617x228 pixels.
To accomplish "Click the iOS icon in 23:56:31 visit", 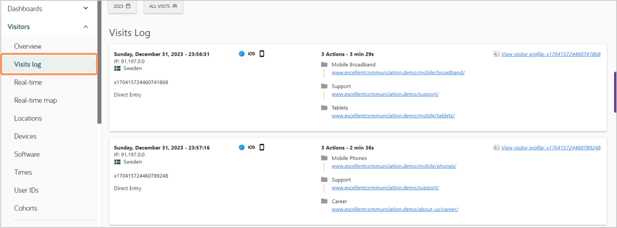I will tap(251, 54).
